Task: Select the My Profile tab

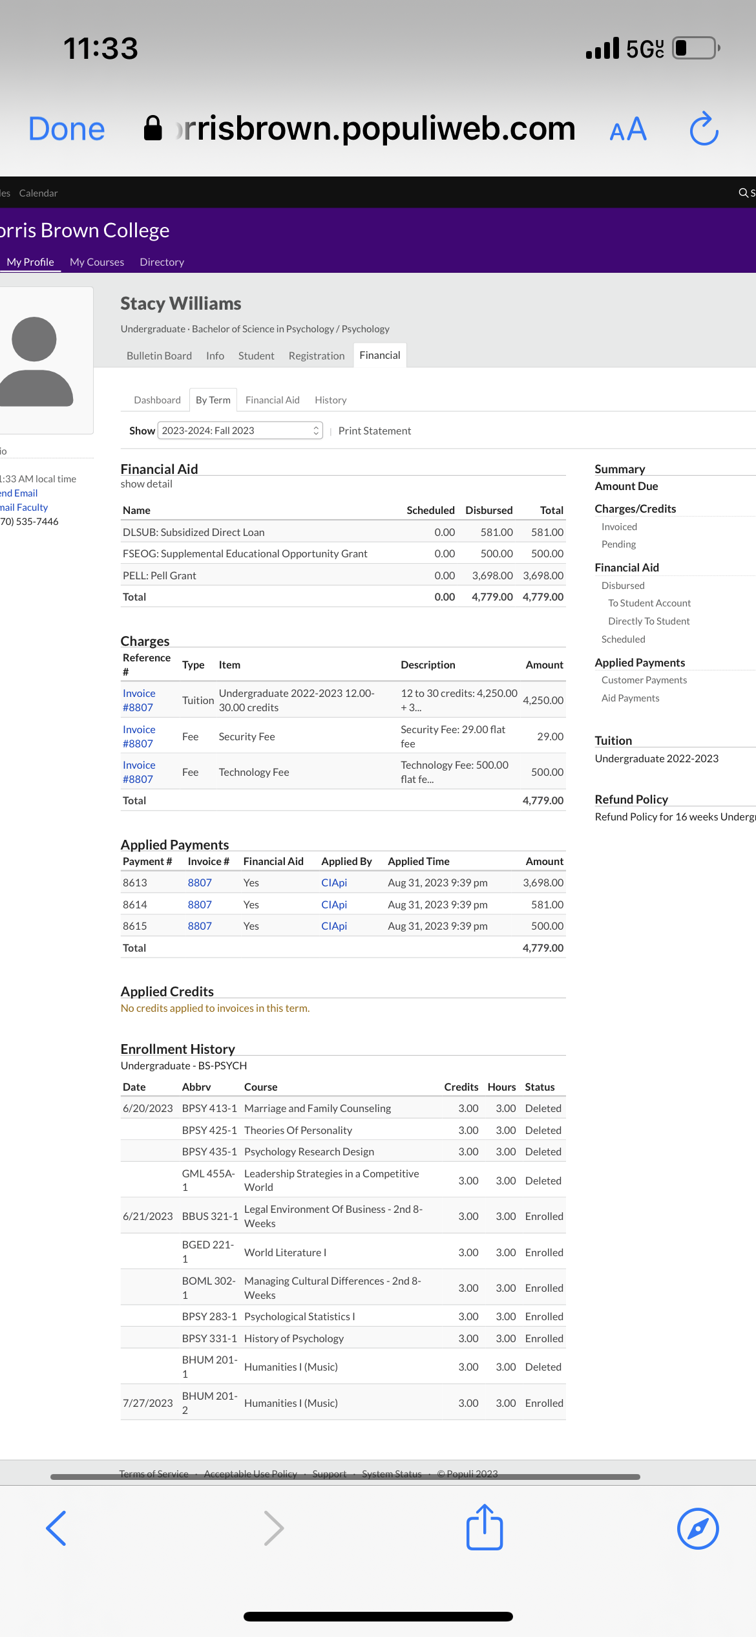Action: (x=30, y=262)
